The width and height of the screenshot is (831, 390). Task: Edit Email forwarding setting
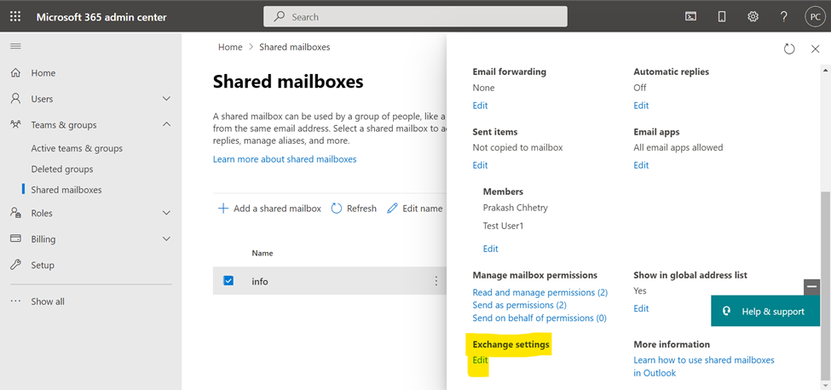480,106
